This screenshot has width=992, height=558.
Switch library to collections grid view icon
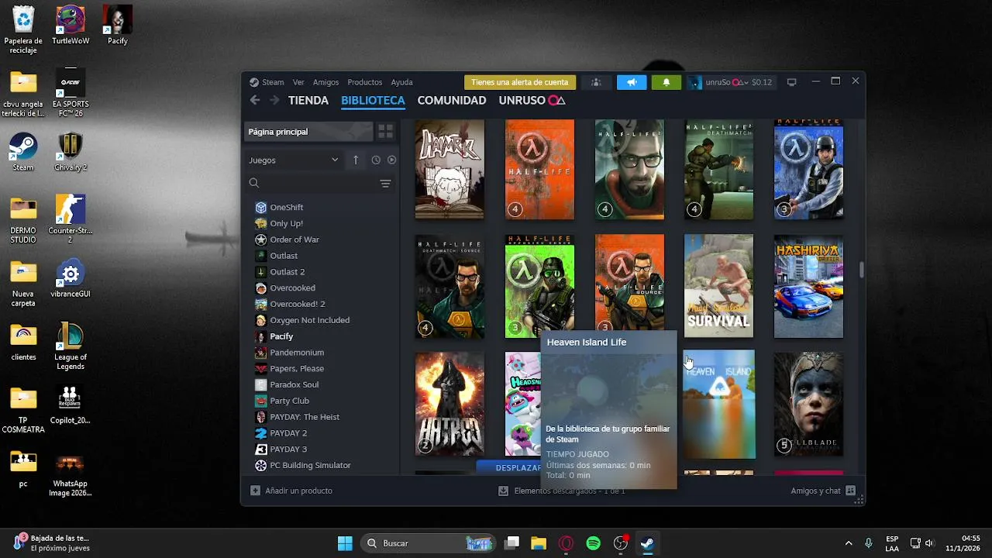385,132
